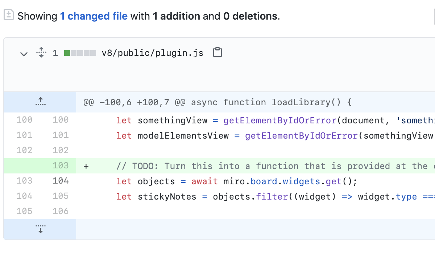
Task: Expand code below line 106
Action: 40,229
